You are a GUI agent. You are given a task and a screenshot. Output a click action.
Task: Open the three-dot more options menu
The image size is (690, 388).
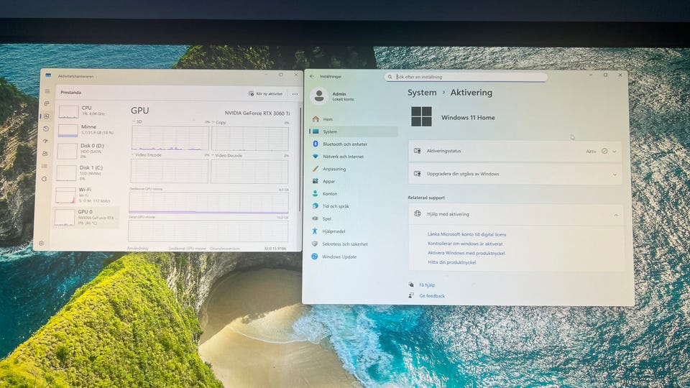tap(295, 93)
